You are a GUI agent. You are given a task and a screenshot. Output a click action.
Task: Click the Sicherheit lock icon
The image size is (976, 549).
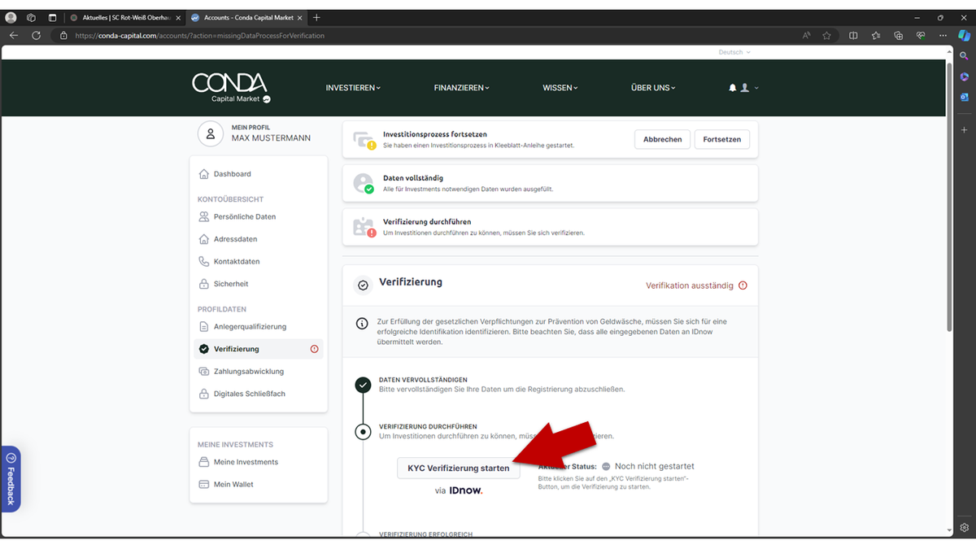coord(204,284)
